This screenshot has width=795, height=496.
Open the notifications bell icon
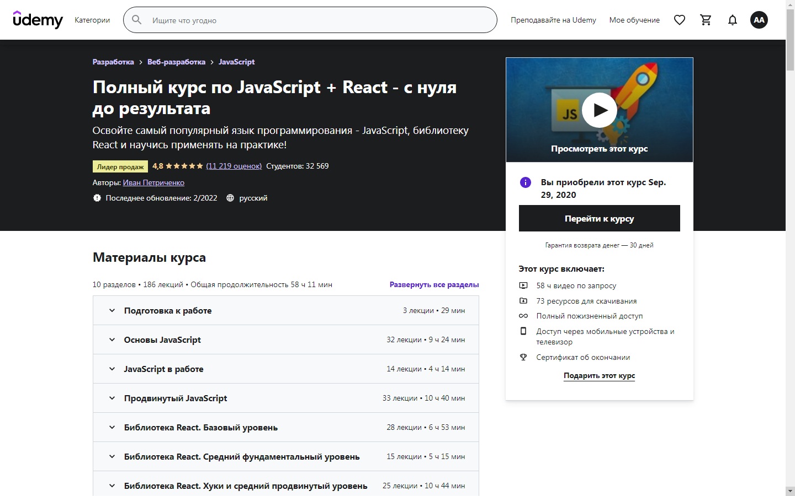coord(733,20)
